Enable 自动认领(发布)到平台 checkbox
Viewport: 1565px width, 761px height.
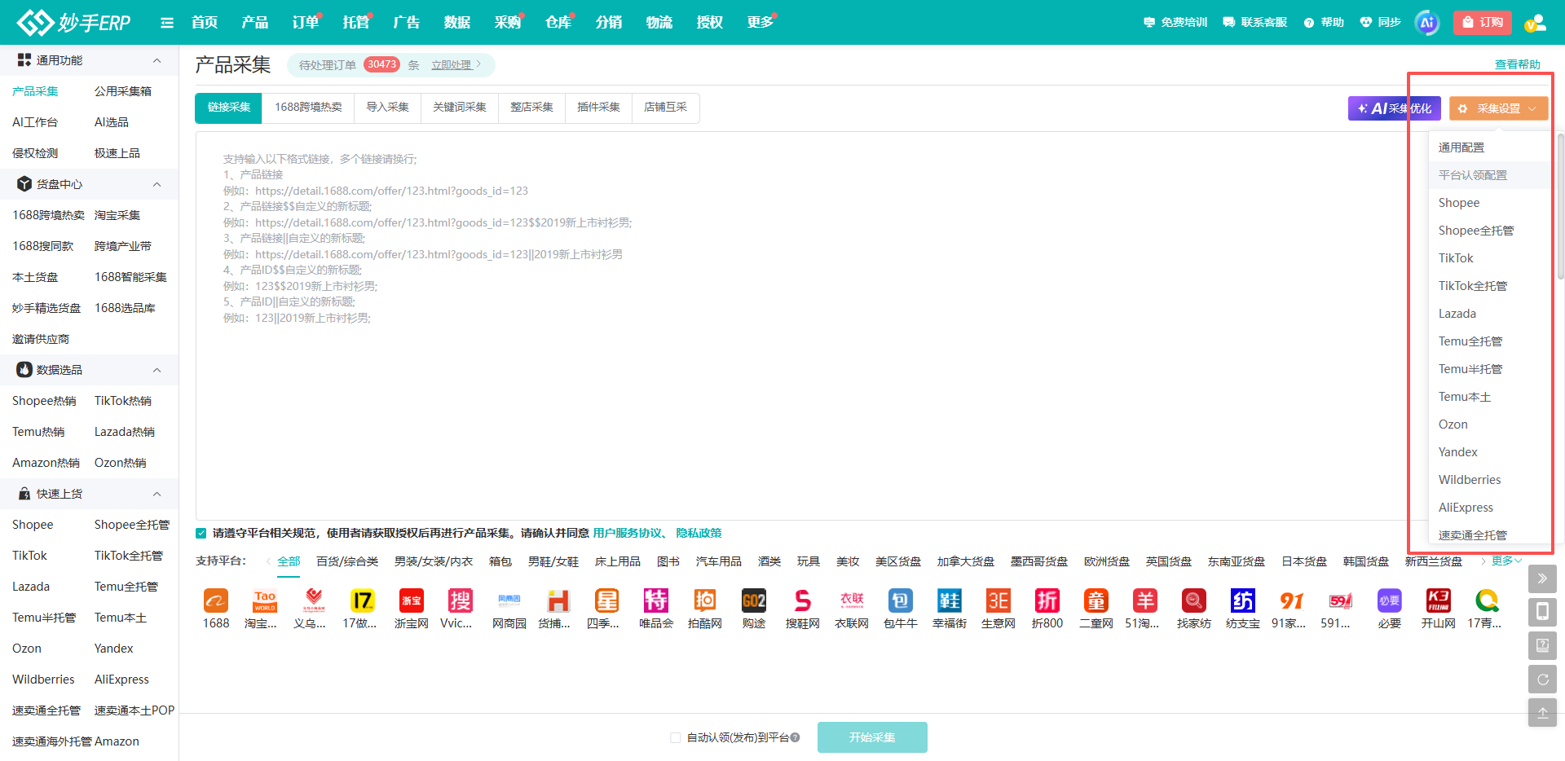point(675,738)
